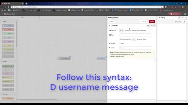Open the Payload type selector dropdown
The width and height of the screenshot is (188, 105).
point(121,31)
